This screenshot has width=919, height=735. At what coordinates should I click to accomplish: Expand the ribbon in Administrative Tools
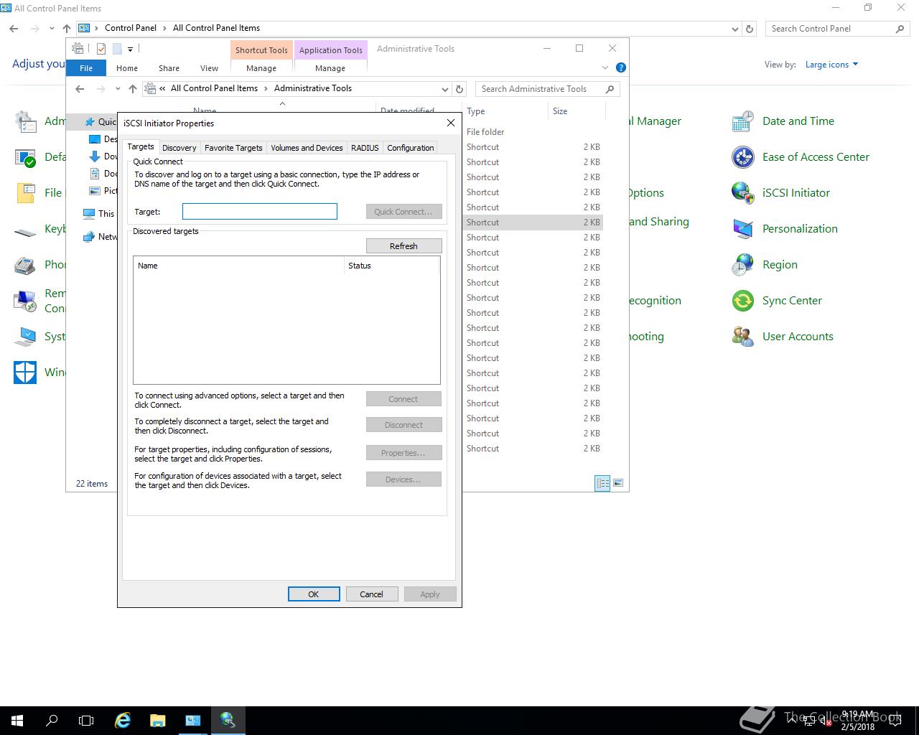point(605,67)
